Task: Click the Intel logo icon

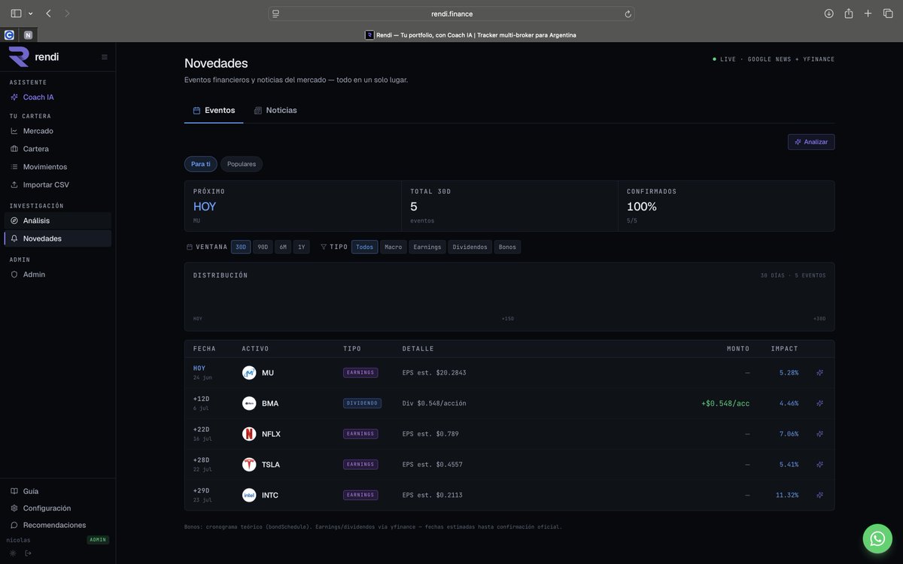Action: (249, 495)
